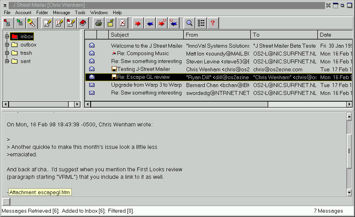Click the move-to-folder toolbar icon
This screenshot has height=217, width=355.
tap(110, 23)
